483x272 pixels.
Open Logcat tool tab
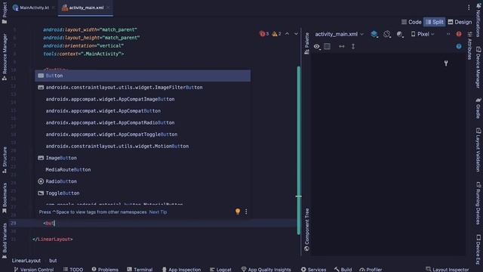coord(220,269)
